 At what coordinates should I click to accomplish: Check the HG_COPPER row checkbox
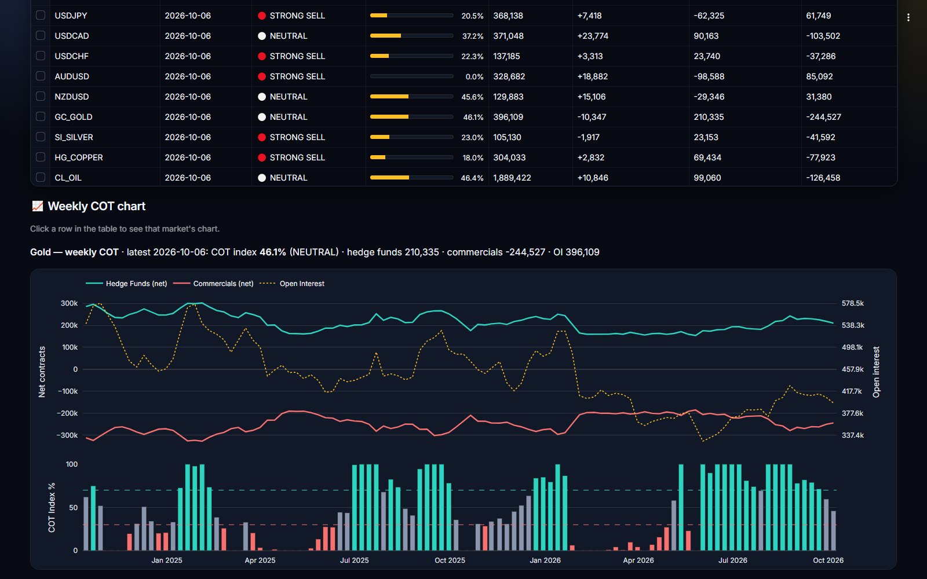[x=41, y=157]
